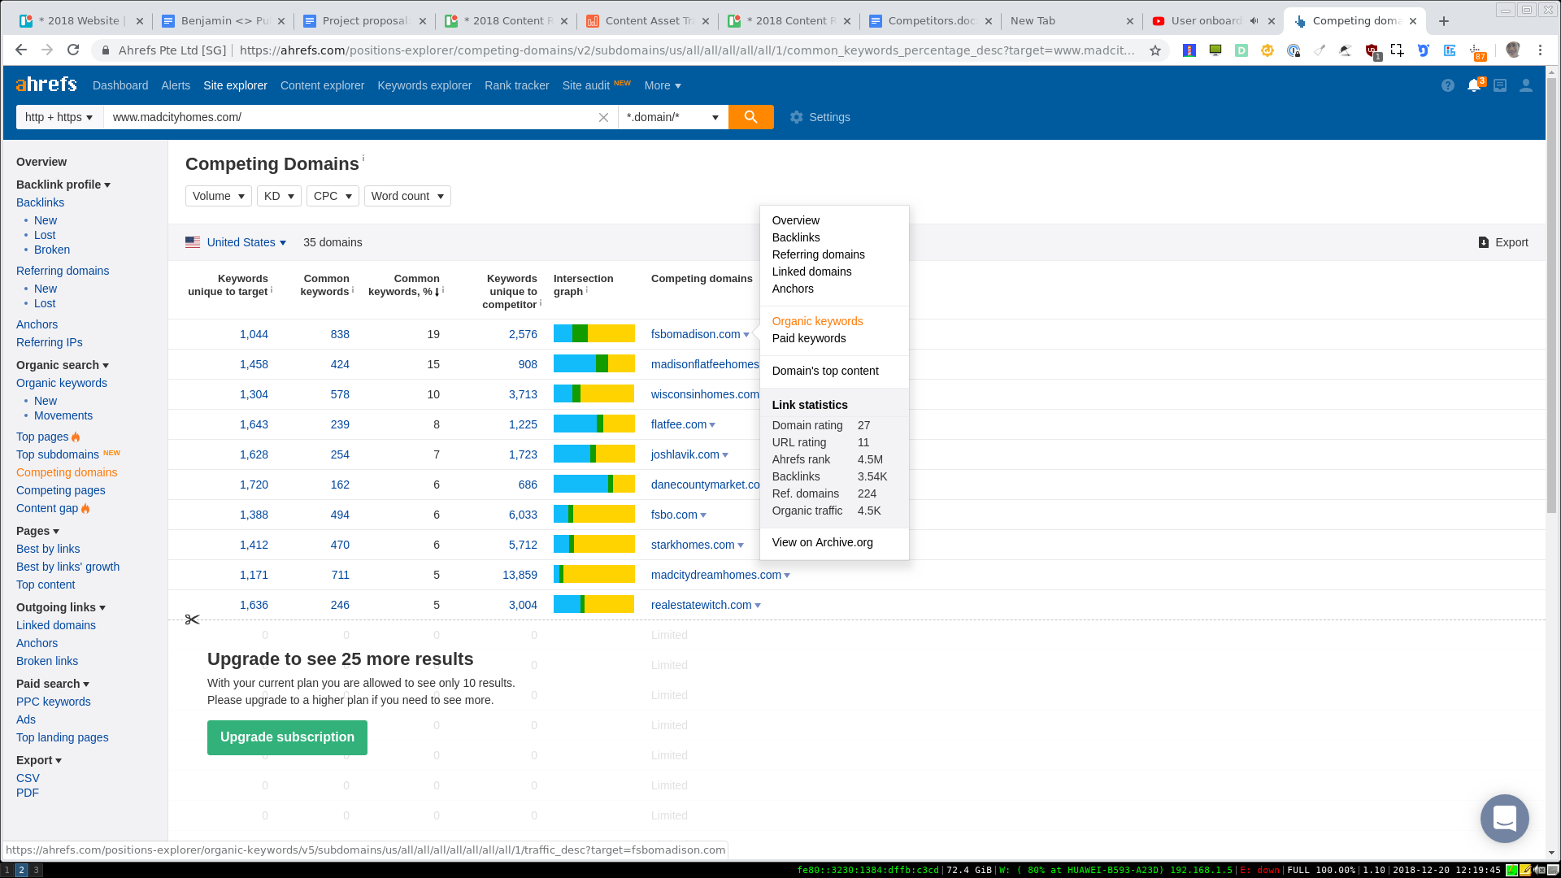1561x878 pixels.
Task: Switch to the Project proposal tab
Action: [x=364, y=21]
